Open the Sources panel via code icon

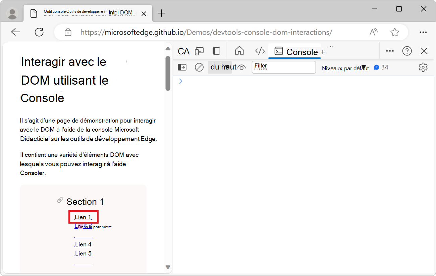click(x=260, y=51)
